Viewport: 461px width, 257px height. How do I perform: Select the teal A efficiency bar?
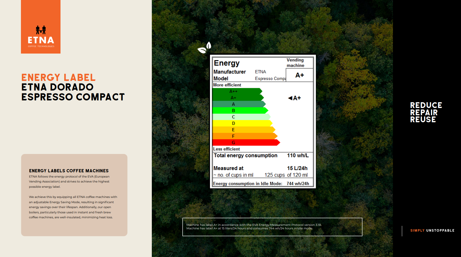(239, 104)
